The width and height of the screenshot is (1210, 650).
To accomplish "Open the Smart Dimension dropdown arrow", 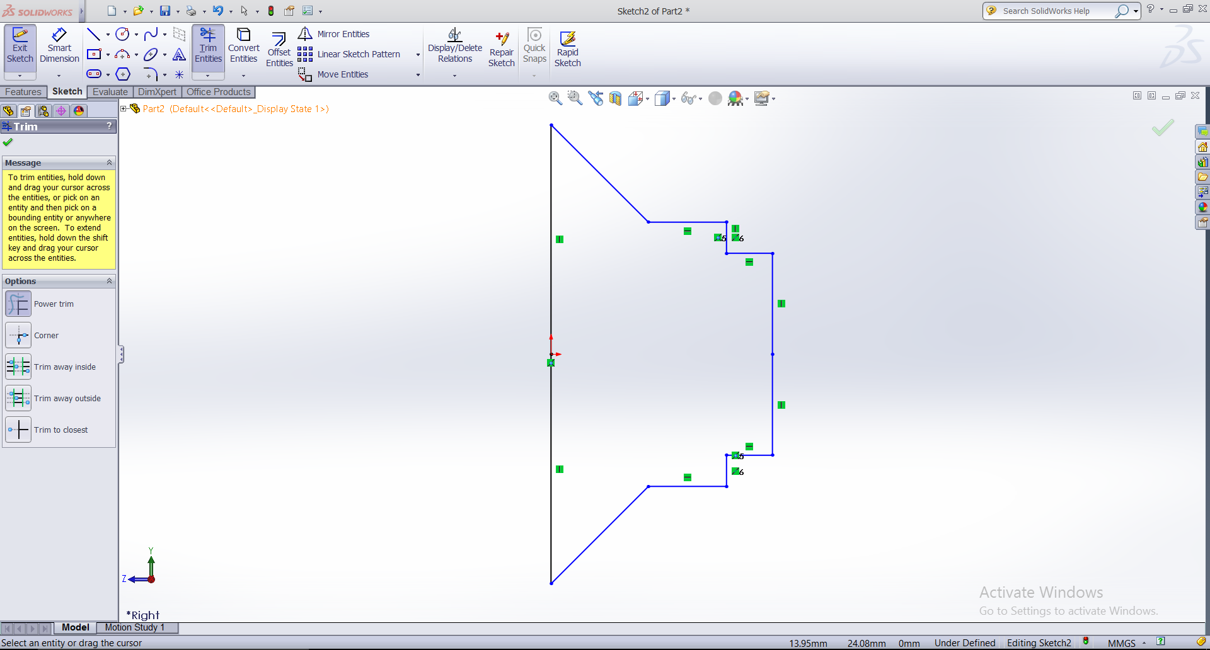I will pyautogui.click(x=59, y=76).
